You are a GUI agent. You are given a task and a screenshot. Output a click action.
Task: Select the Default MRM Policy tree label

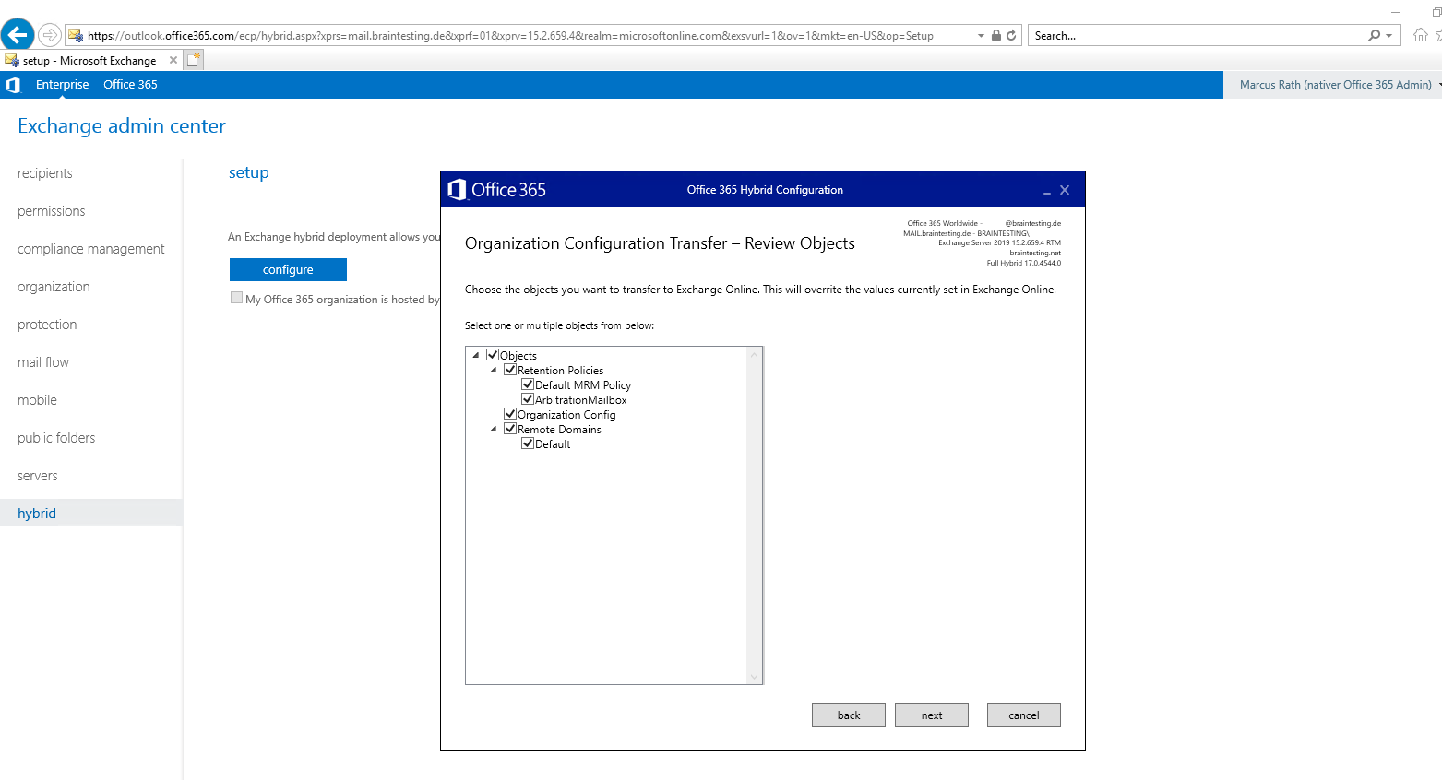(x=583, y=385)
